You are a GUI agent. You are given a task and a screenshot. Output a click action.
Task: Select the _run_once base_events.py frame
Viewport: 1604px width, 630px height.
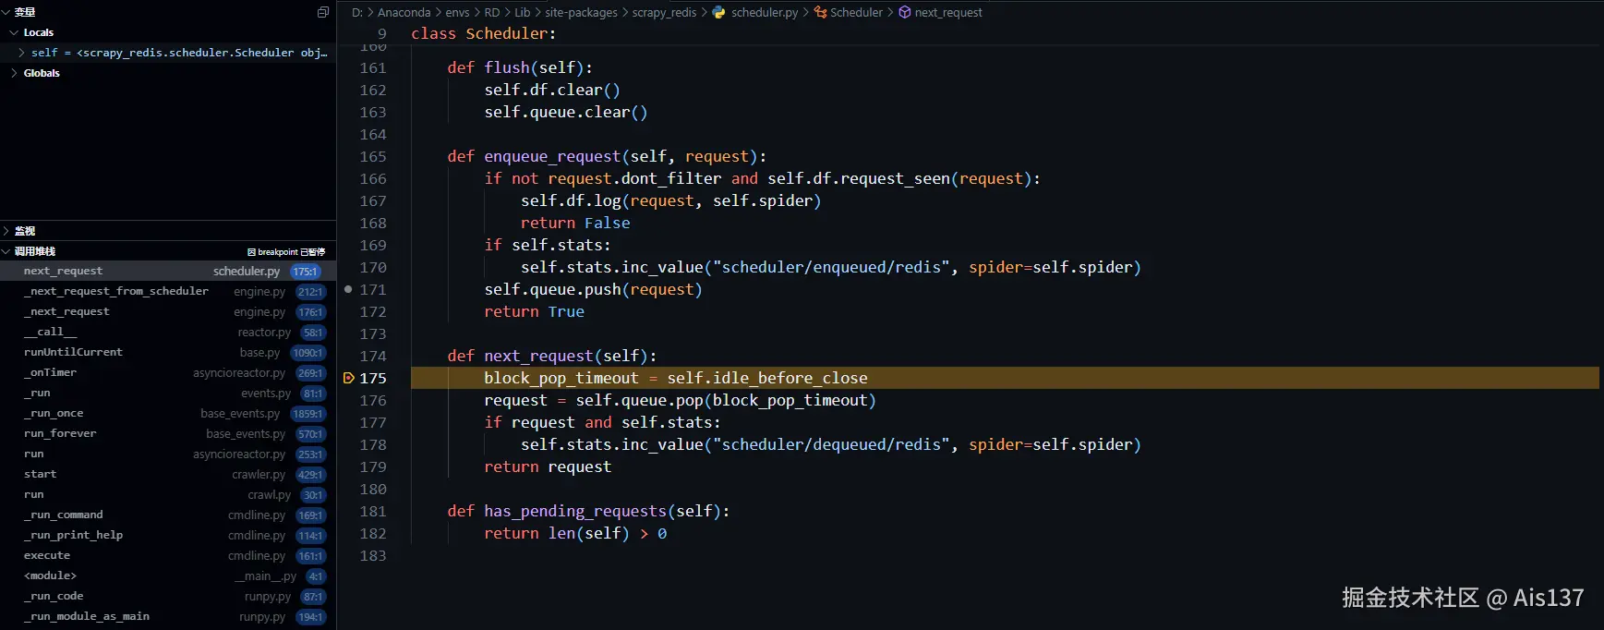tap(168, 413)
